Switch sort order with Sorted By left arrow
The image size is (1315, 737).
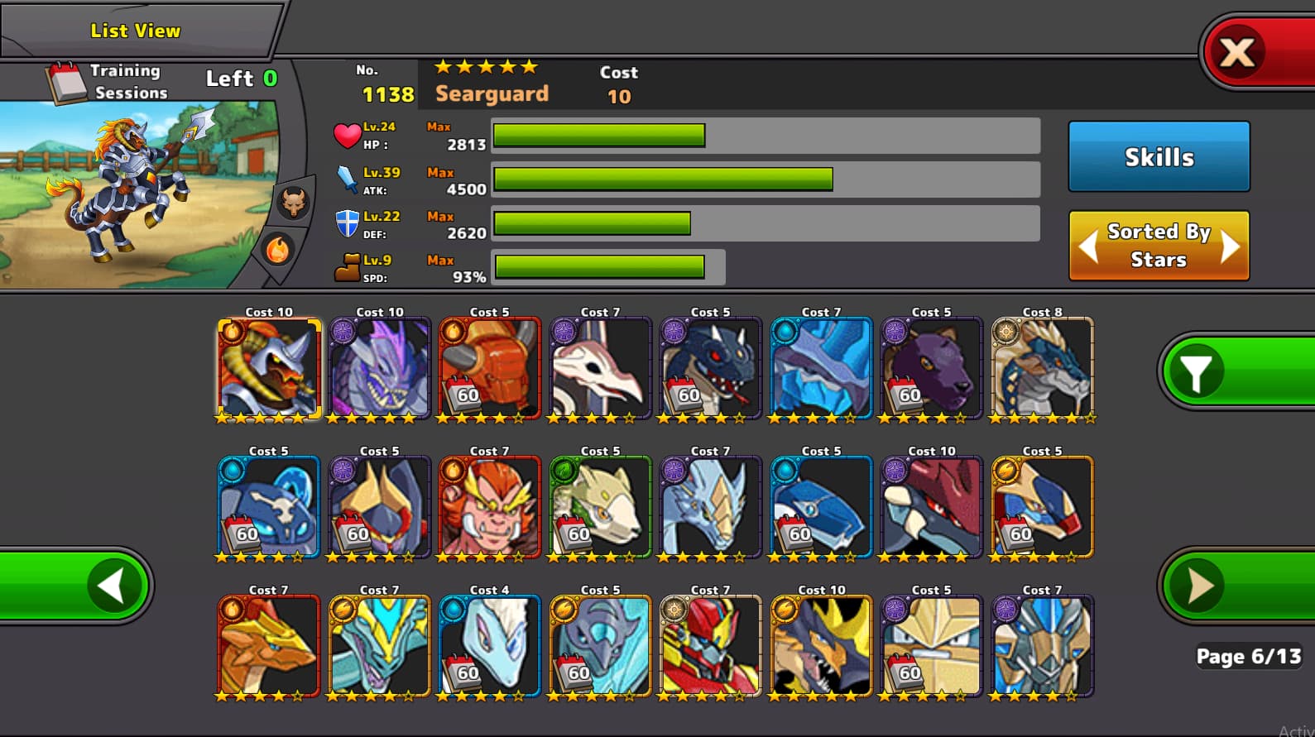pos(1088,246)
